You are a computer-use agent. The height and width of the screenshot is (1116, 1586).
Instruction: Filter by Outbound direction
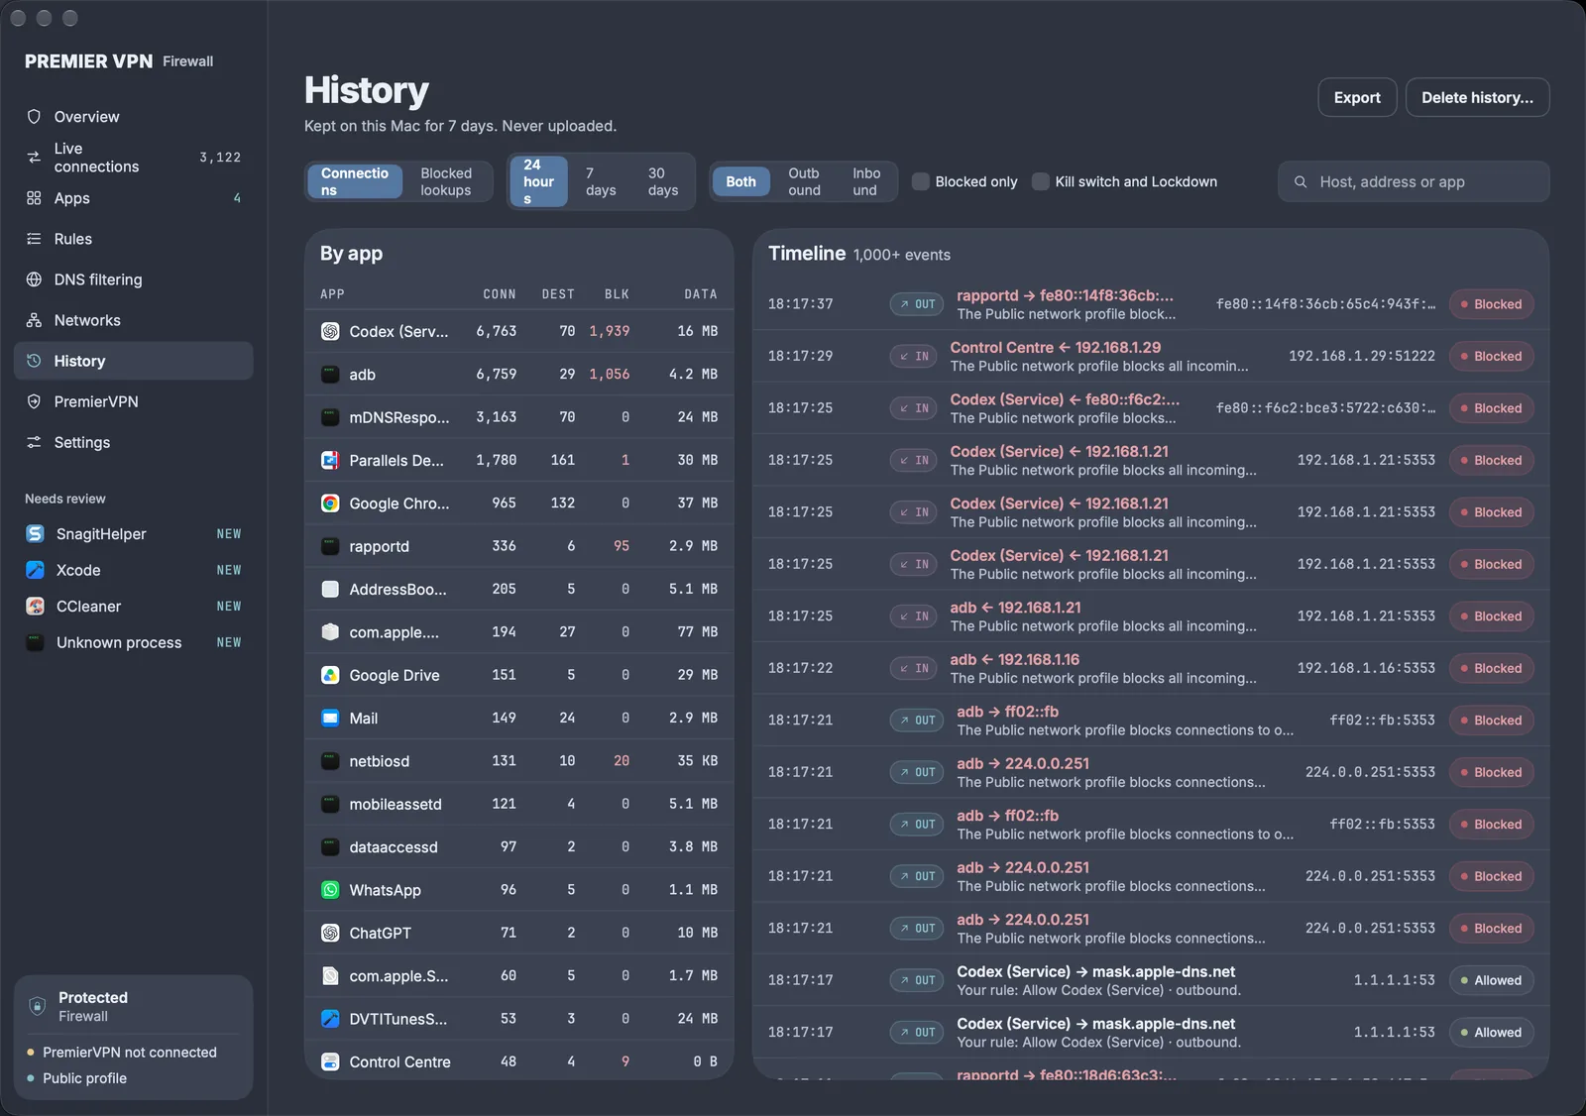804,181
